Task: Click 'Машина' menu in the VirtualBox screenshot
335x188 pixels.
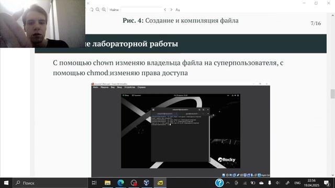Action: point(105,87)
